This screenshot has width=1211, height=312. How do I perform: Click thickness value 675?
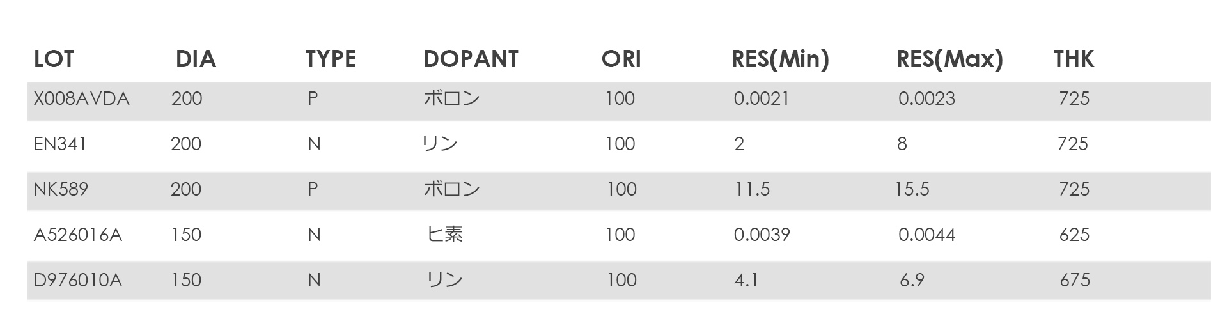pos(1074,280)
